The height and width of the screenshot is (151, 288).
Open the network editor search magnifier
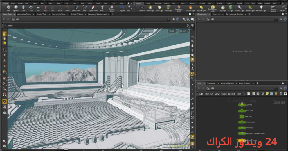click(281, 94)
